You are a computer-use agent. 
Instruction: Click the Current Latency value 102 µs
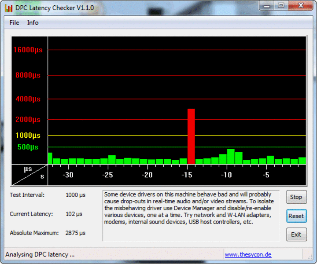tap(74, 214)
